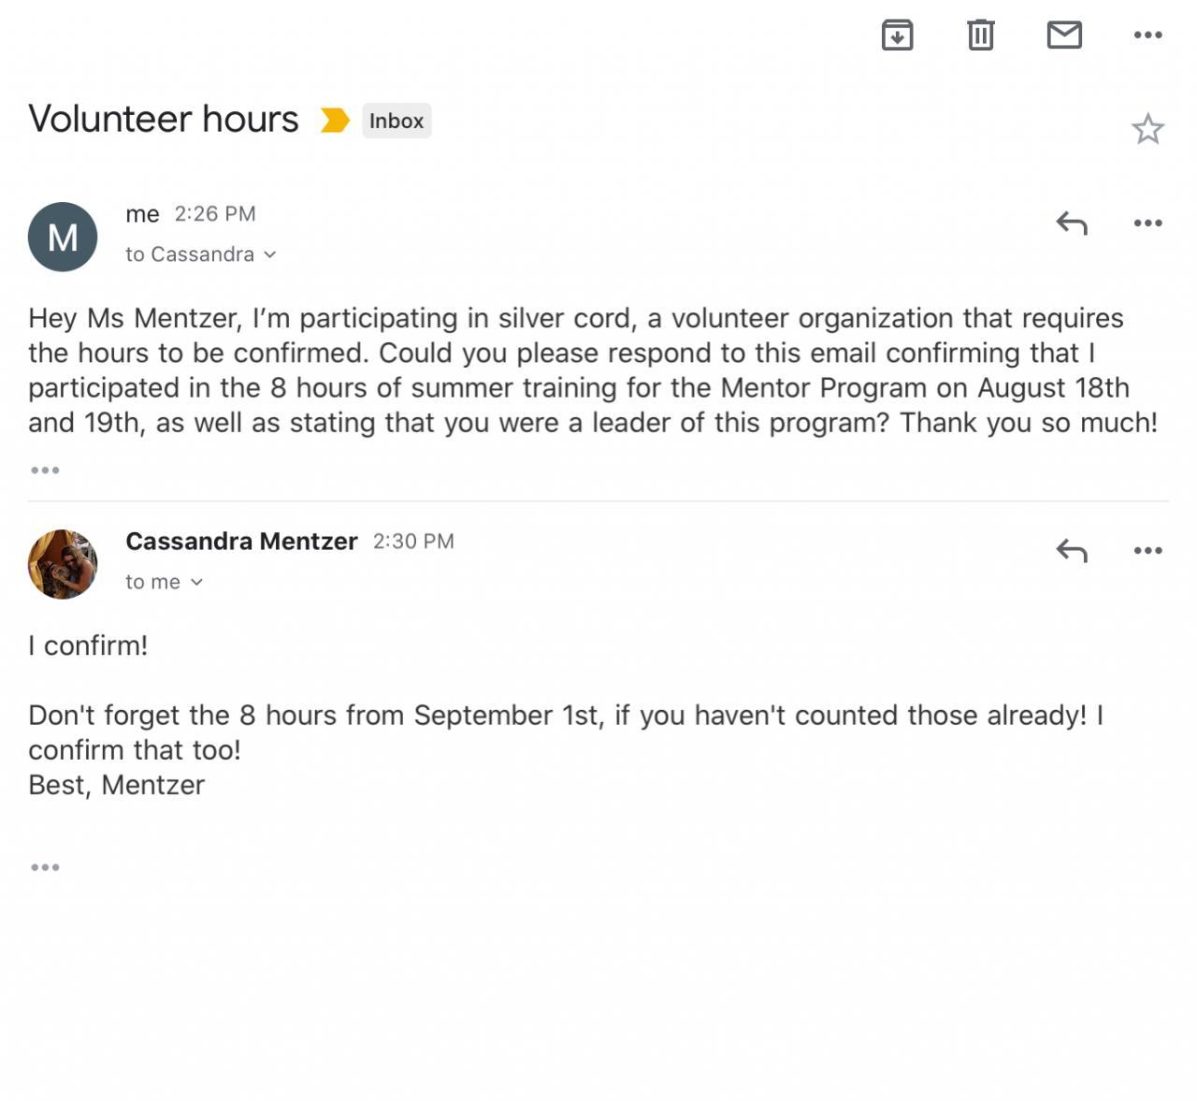
Task: Click the 'me' sender name
Action: pyautogui.click(x=142, y=214)
